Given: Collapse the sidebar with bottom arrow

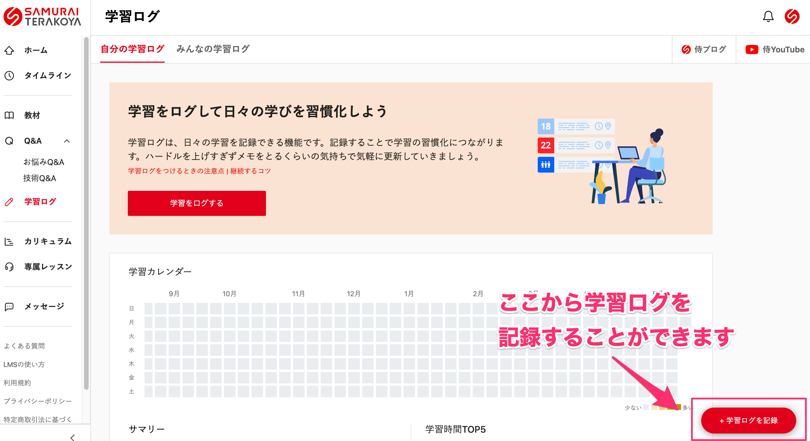Looking at the screenshot, I should pyautogui.click(x=73, y=437).
